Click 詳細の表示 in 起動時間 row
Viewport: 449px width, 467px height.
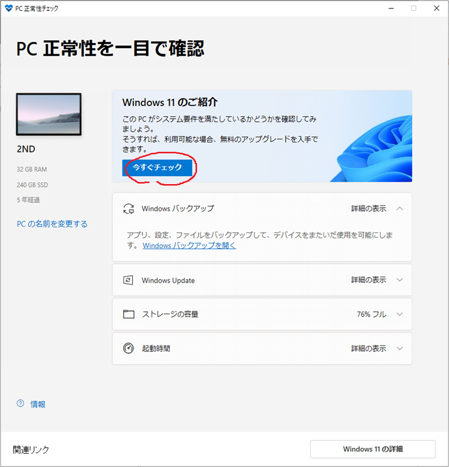[x=369, y=348]
